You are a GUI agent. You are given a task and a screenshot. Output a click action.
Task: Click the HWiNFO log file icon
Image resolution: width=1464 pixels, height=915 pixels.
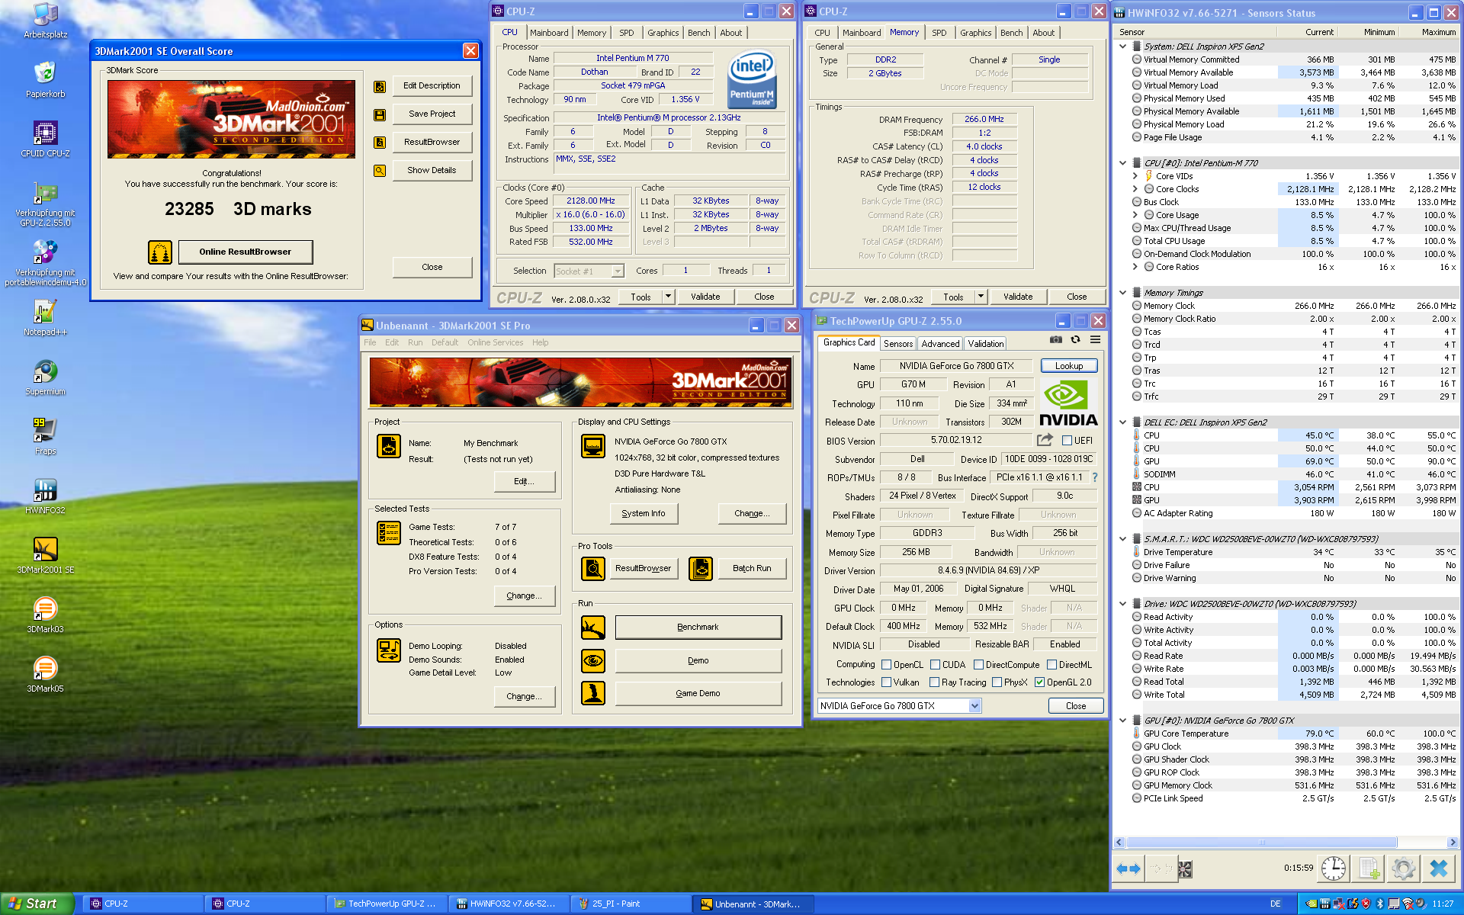1369,868
